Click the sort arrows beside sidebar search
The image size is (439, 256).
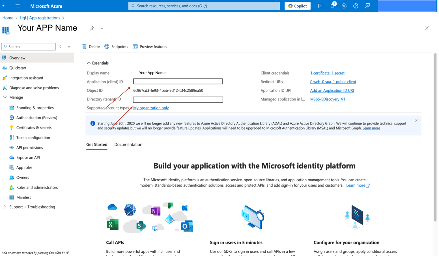[x=60, y=47]
